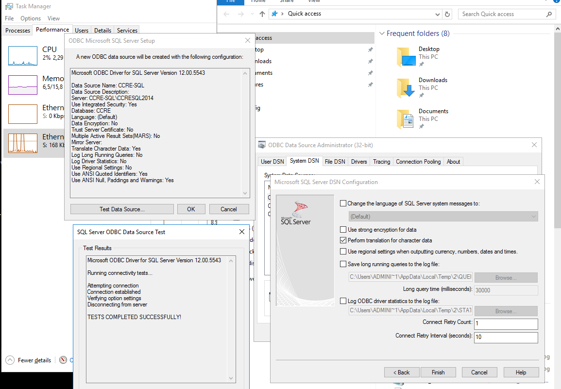Uncheck Perform translation for character data
The height and width of the screenshot is (389, 561).
[343, 240]
